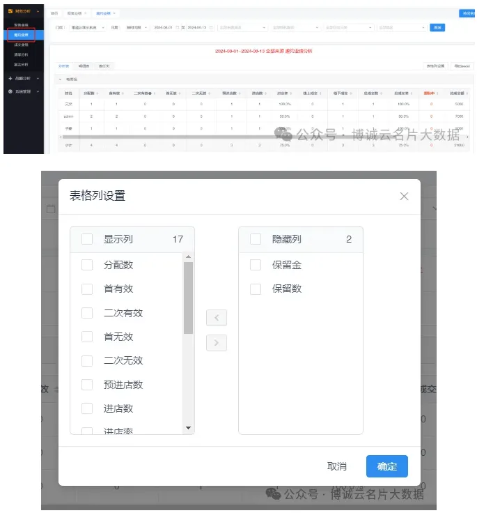Close the 邀约业绩 page tab
Image resolution: width=477 pixels, height=513 pixels.
(x=115, y=13)
